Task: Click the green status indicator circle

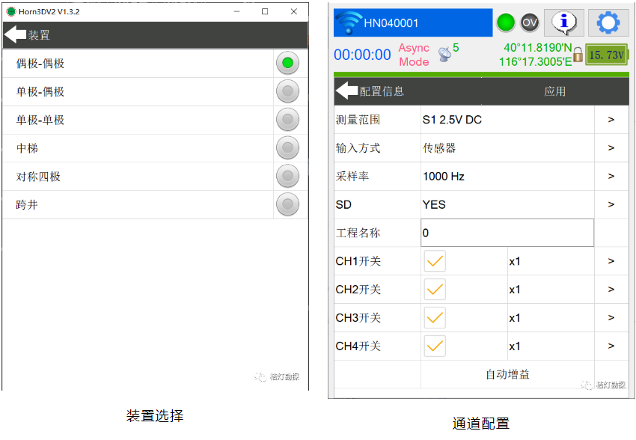Action: [506, 22]
